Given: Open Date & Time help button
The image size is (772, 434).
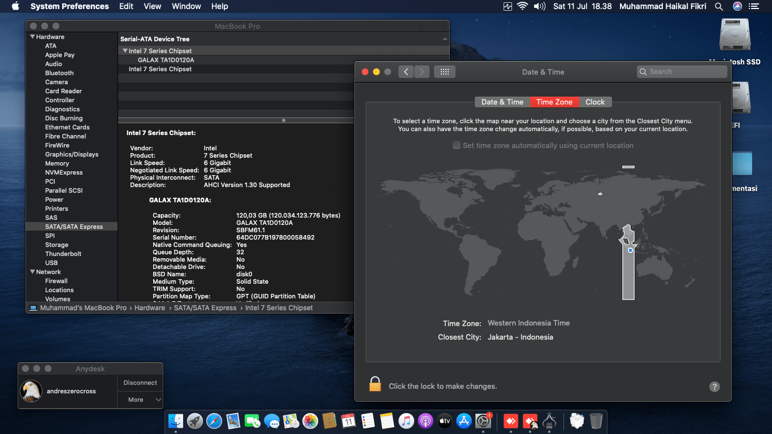Looking at the screenshot, I should point(714,387).
